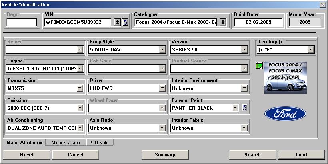Open the VIN Note tab

100,143
